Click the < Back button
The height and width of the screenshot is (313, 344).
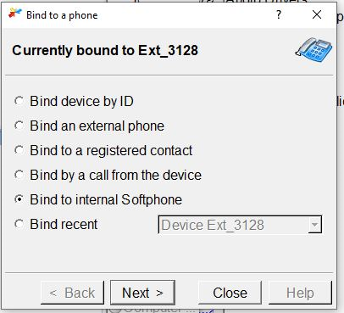click(72, 293)
